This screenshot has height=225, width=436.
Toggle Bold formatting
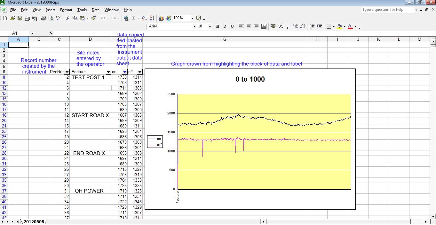(218, 26)
